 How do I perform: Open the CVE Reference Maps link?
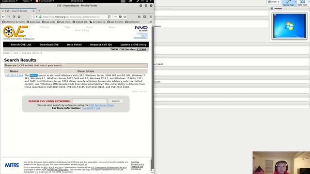(101, 105)
